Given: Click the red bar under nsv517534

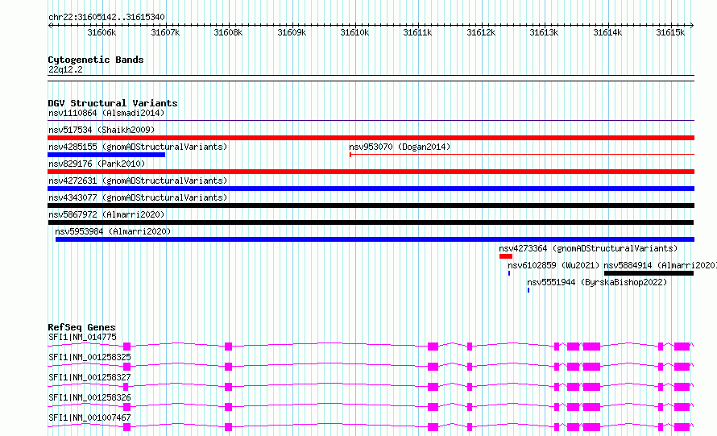Looking at the screenshot, I should click(371, 138).
